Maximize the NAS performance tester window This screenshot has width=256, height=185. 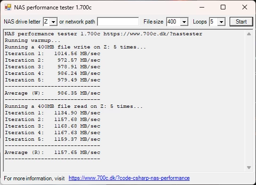point(223,8)
